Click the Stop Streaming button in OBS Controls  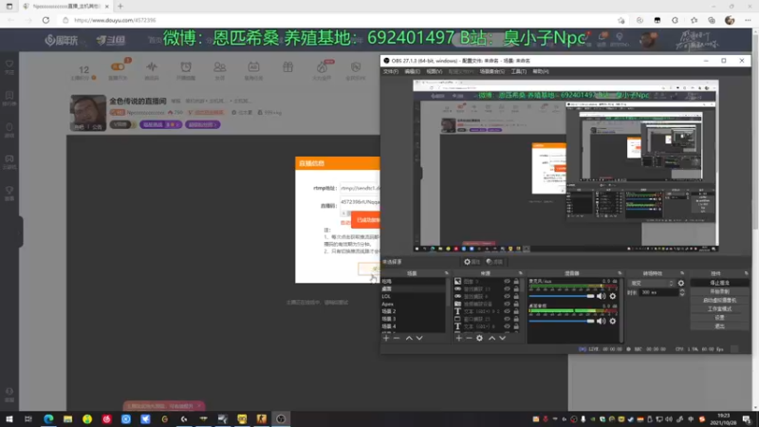719,283
